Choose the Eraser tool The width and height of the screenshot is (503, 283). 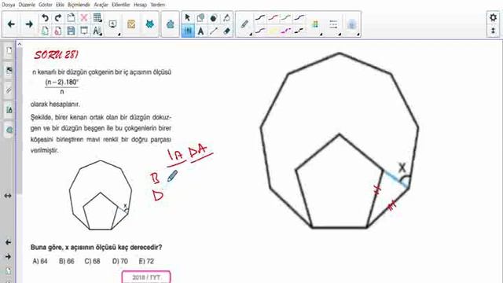point(226,31)
